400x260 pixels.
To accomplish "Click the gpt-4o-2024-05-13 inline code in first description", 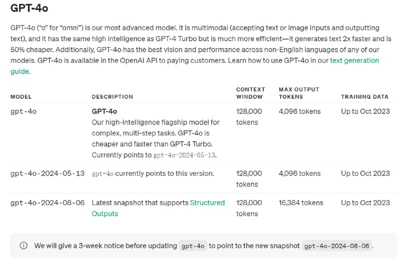I will [184, 155].
